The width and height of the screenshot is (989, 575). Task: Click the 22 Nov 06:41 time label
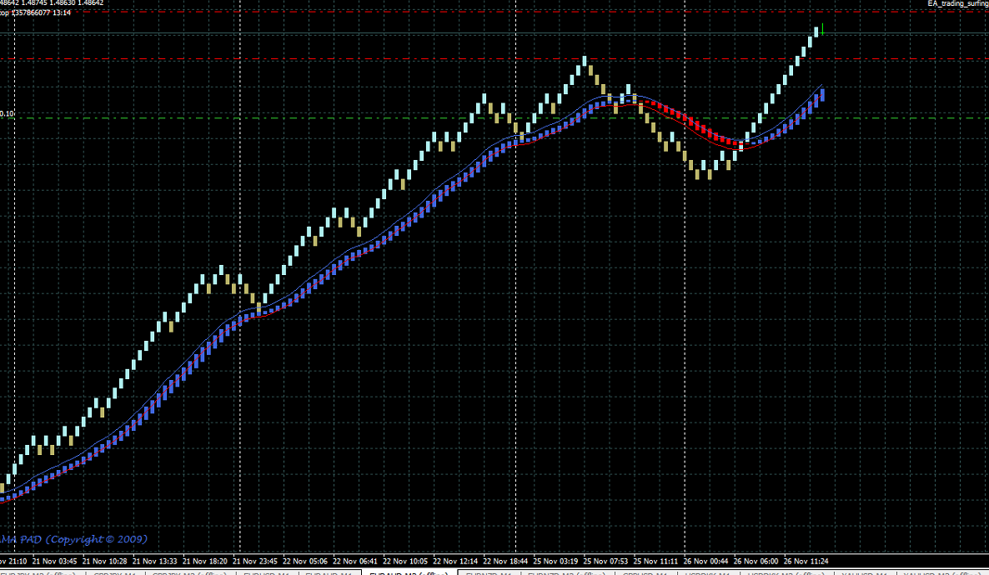[x=355, y=561]
